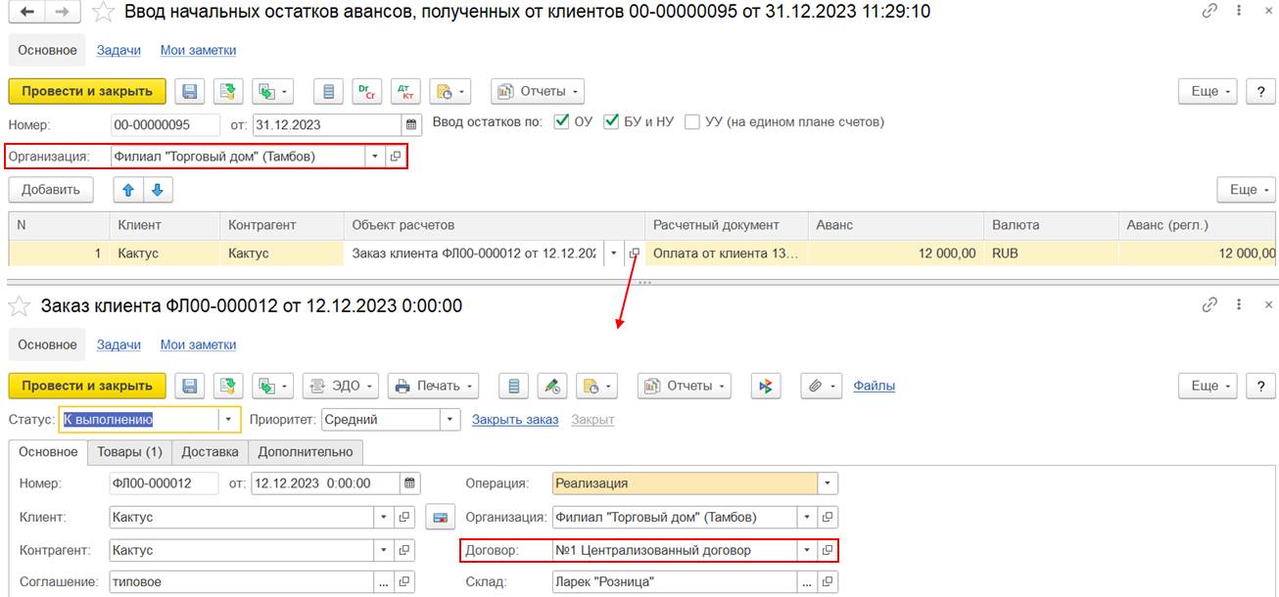Viewport: 1279px width, 597px height.
Task: Add top document to favorites with the star
Action: tap(102, 12)
